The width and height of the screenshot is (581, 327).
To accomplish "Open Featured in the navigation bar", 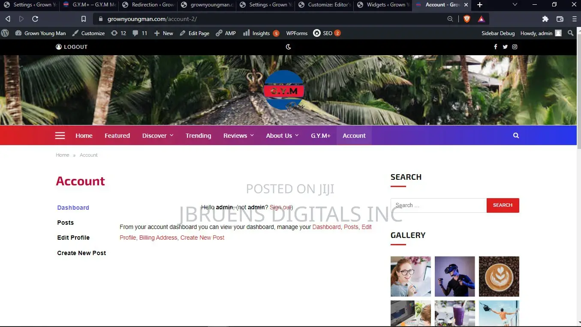I will 117,136.
